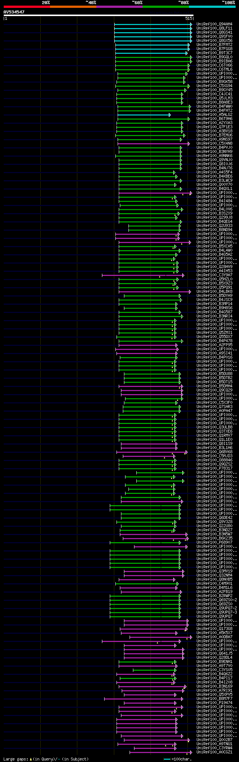Click label UniRef100_B3S2X9
This screenshot has height=762, width=239.
[x=214, y=213]
